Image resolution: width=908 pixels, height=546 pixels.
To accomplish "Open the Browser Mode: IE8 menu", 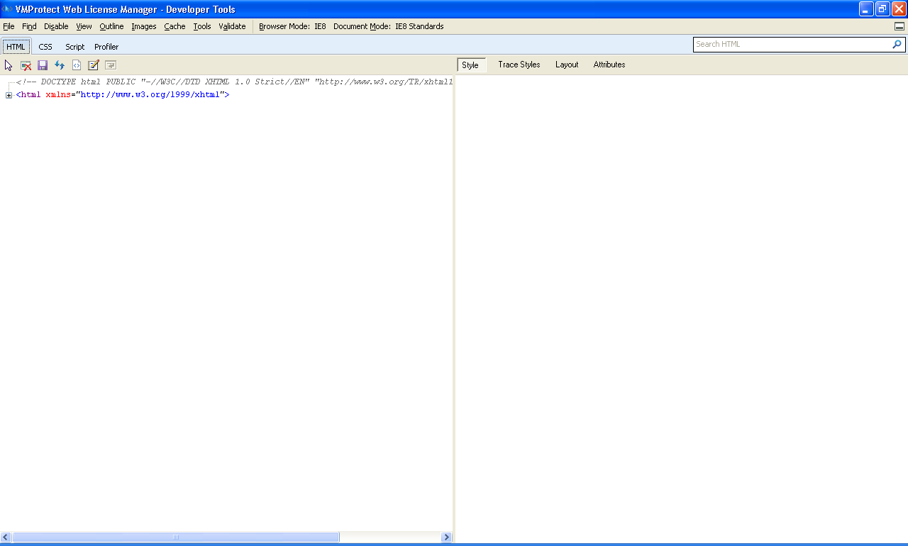I will point(292,26).
